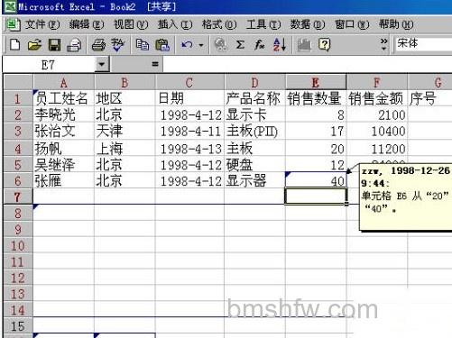Select row 10 header
The height and width of the screenshot is (338, 452).
pos(18,246)
